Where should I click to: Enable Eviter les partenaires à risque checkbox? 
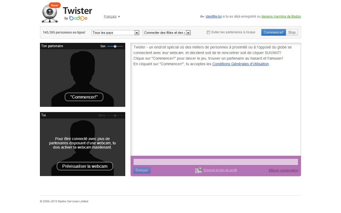[208, 32]
